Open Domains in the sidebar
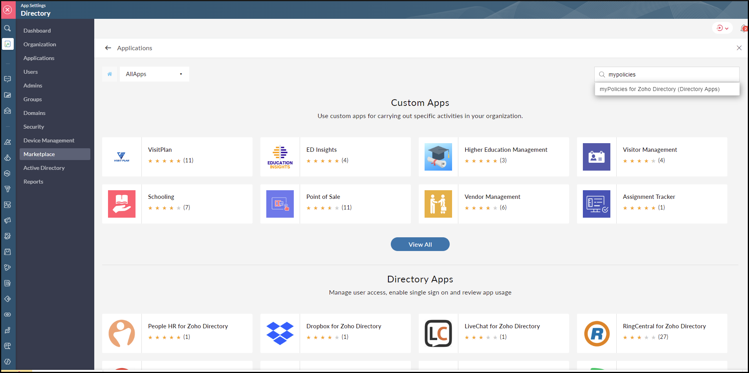The image size is (749, 373). click(35, 113)
